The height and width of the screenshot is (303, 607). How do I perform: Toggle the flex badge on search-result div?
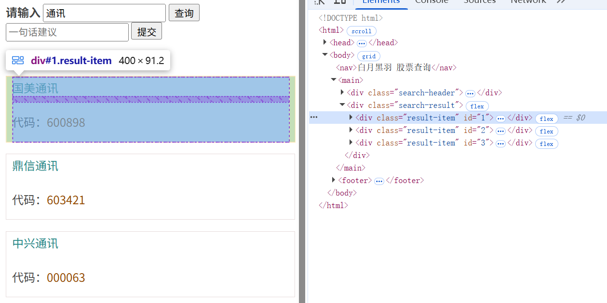(477, 106)
